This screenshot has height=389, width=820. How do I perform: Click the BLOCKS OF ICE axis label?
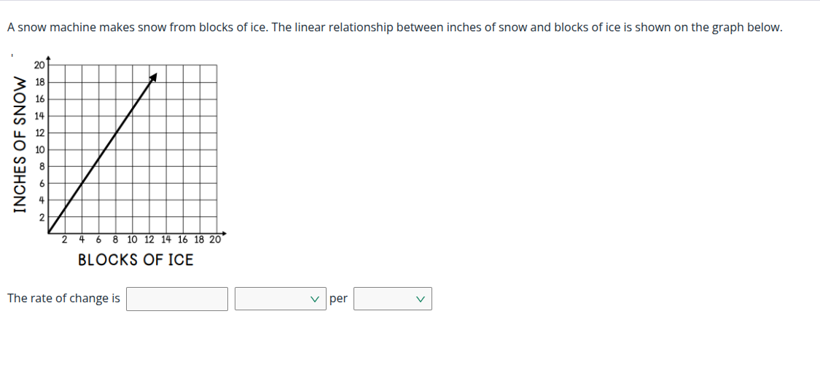click(136, 260)
